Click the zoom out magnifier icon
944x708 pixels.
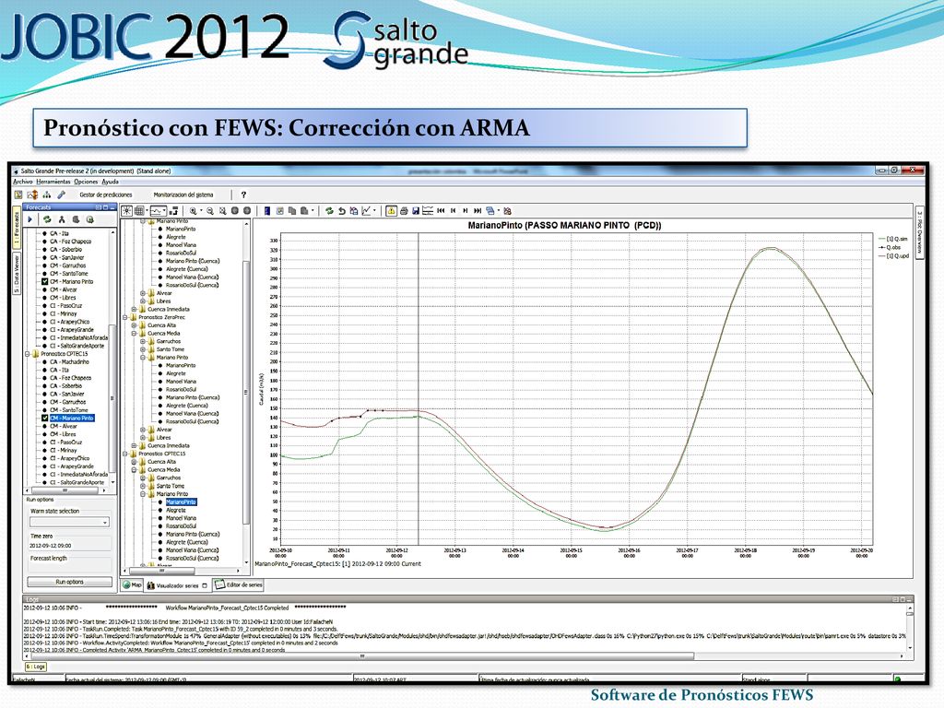210,211
